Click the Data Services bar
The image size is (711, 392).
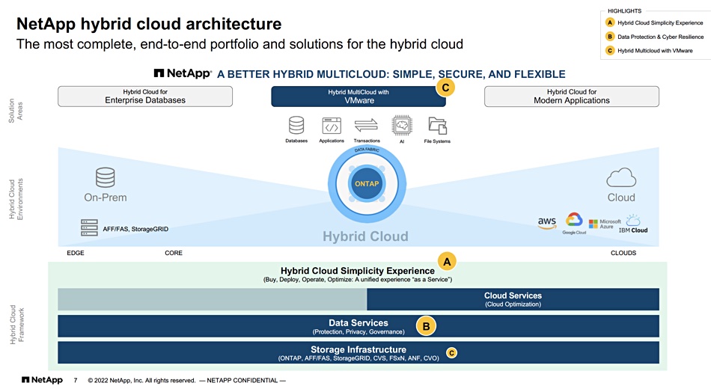click(x=358, y=326)
